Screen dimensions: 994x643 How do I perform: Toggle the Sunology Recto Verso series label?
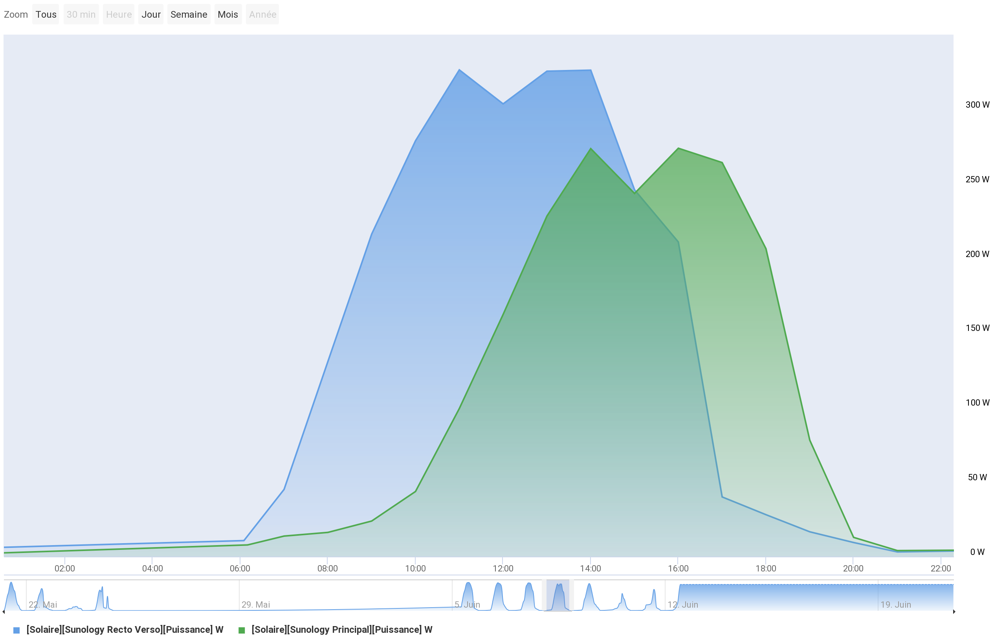pyautogui.click(x=125, y=630)
